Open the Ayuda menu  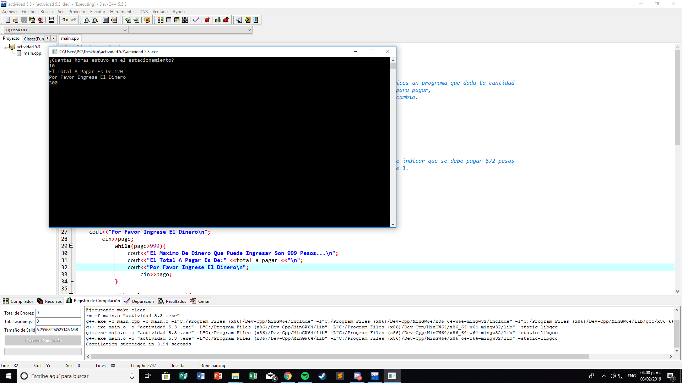(179, 12)
